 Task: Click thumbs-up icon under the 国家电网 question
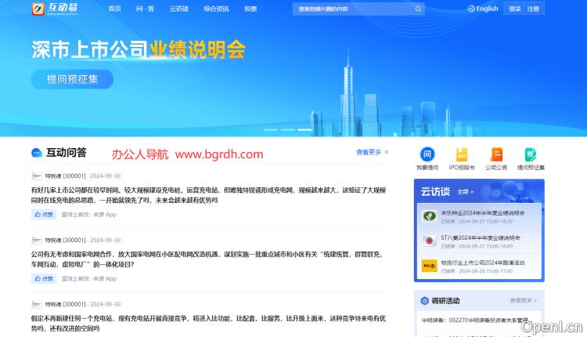click(x=38, y=278)
